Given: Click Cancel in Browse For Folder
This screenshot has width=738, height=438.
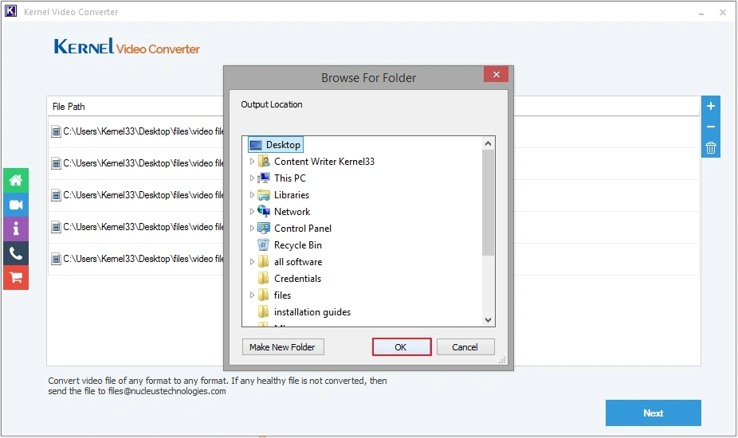Looking at the screenshot, I should tap(465, 346).
